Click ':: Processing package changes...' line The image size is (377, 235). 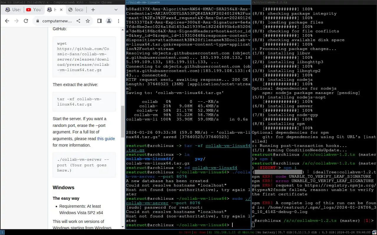click(294, 49)
